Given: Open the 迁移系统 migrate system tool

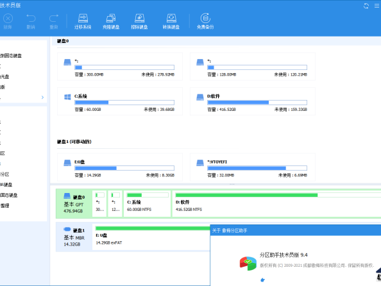Looking at the screenshot, I should [83, 21].
